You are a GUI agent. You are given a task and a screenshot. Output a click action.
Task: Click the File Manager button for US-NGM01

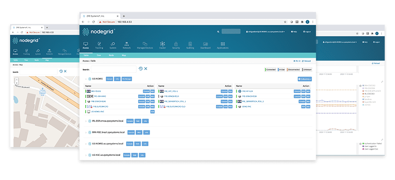127,79
